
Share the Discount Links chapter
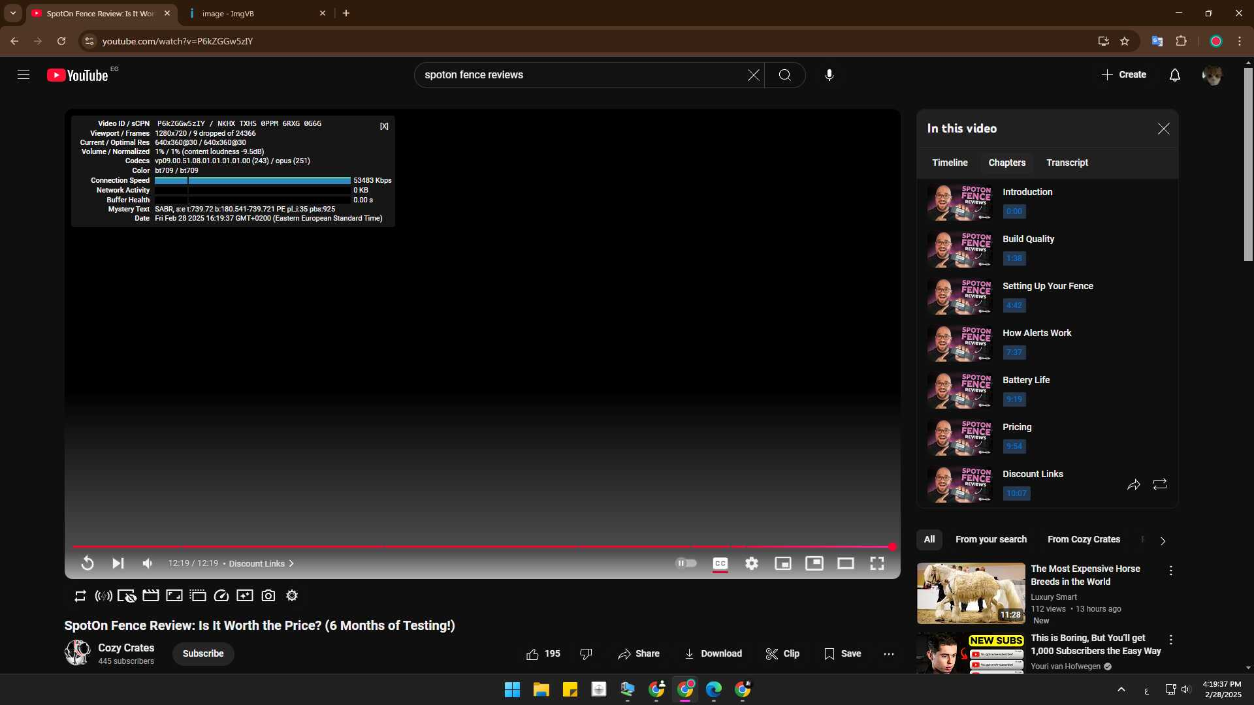[1134, 484]
